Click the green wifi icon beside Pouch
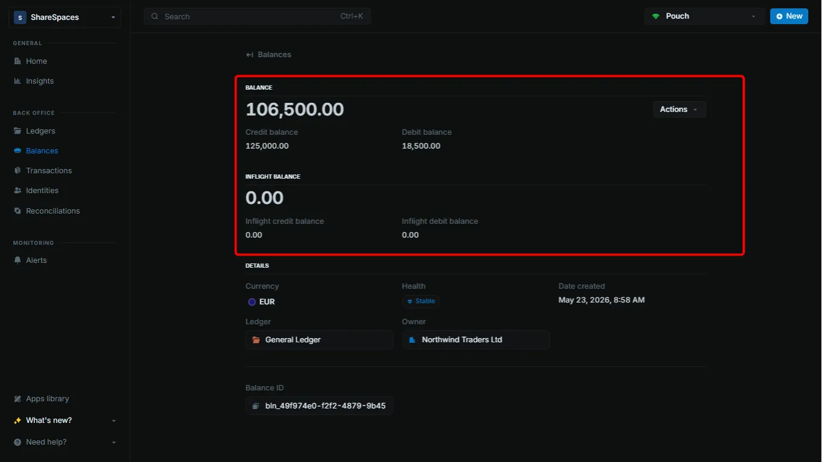 [656, 16]
